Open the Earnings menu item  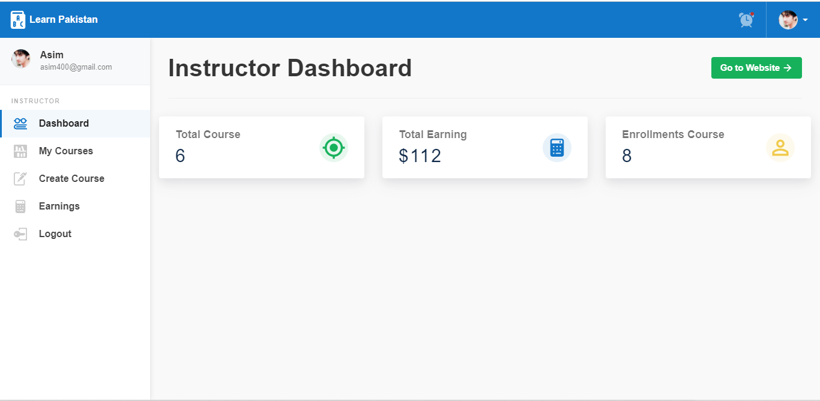click(75, 207)
